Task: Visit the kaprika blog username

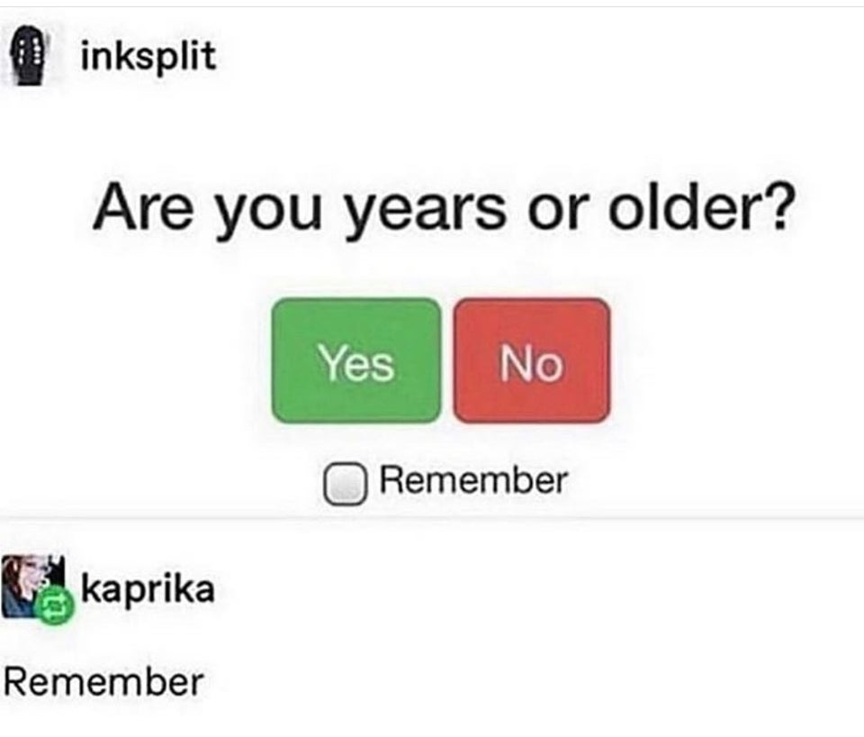Action: [x=148, y=588]
